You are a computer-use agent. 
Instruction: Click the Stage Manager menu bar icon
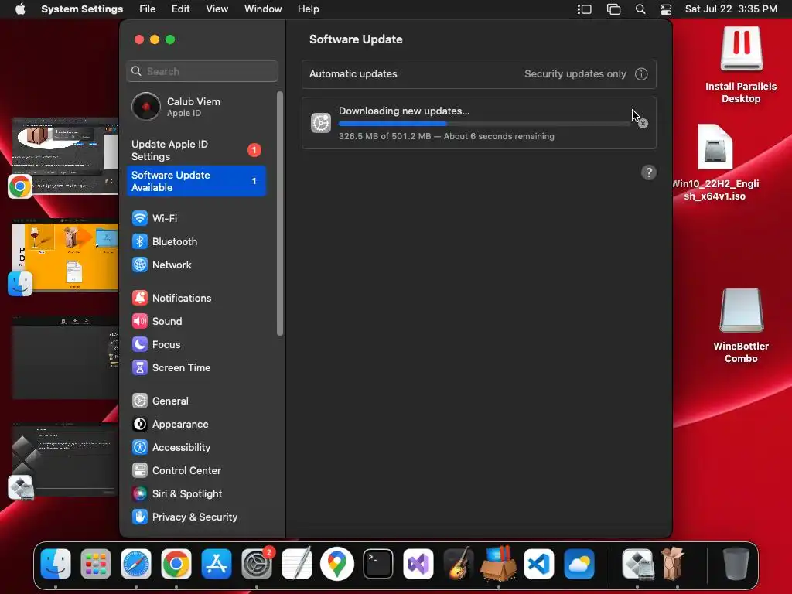click(x=585, y=9)
